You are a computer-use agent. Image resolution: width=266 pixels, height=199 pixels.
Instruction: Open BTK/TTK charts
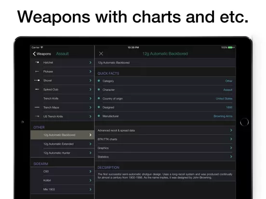pos(165,139)
